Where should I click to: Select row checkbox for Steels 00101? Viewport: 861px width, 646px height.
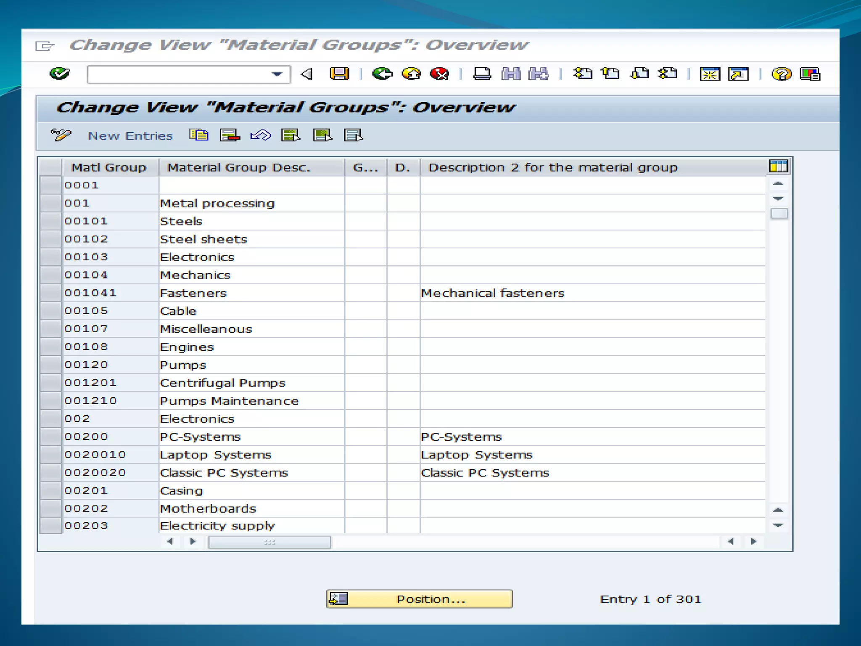click(50, 221)
